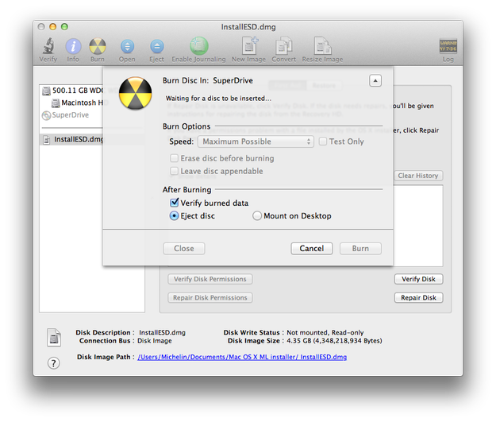Click the disk image icon beside Disk Description
The width and height of the screenshot is (496, 422).
[54, 337]
